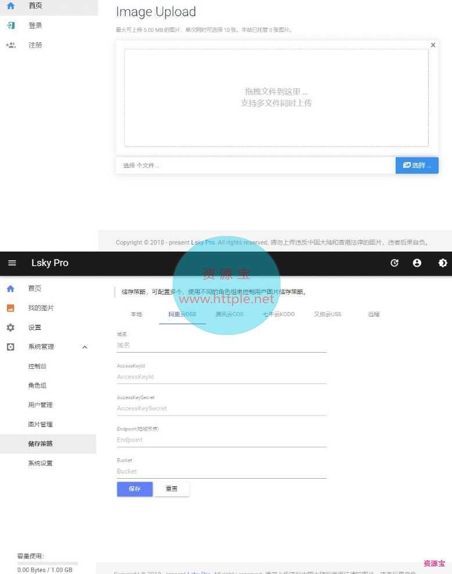Click the system management icon beside 系统管理

tap(10, 347)
